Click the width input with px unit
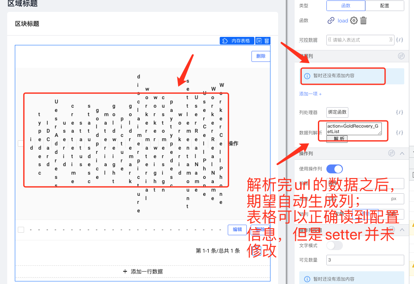 click(365, 199)
